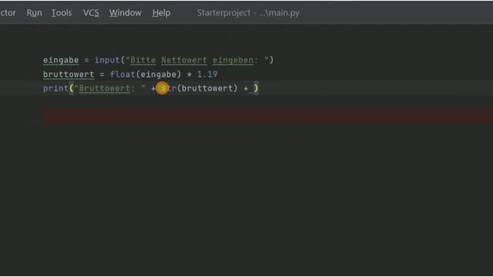Click the 'print' keyword on the third line
This screenshot has height=277, width=493.
(x=55, y=88)
